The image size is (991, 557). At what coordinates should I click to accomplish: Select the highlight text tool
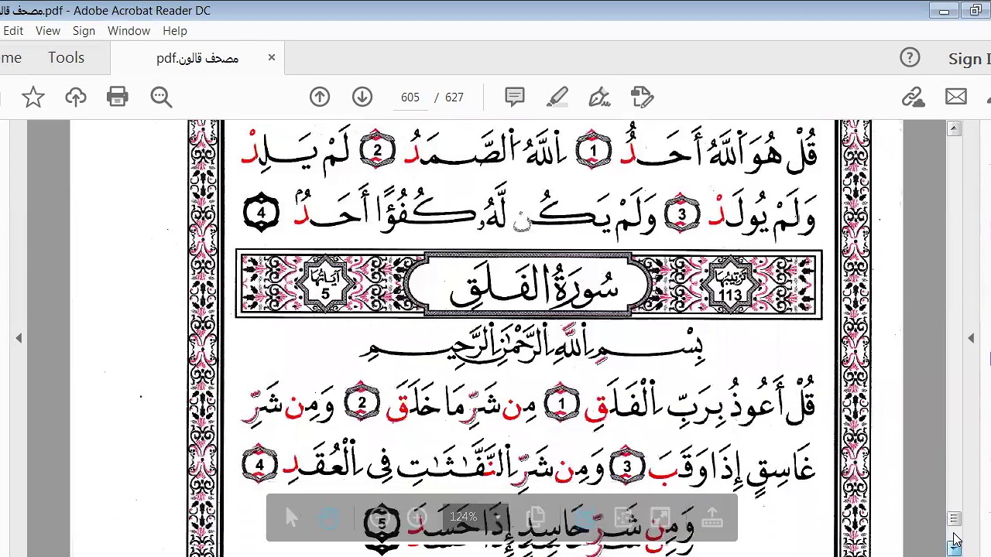(x=557, y=97)
